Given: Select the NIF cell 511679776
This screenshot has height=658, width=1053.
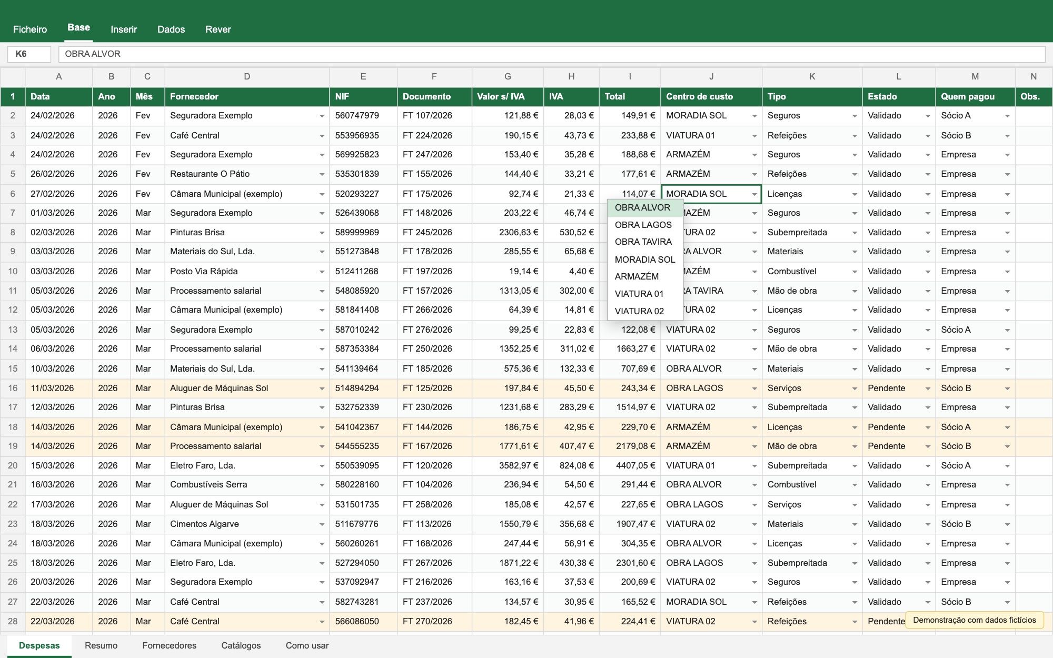Looking at the screenshot, I should 363,524.
